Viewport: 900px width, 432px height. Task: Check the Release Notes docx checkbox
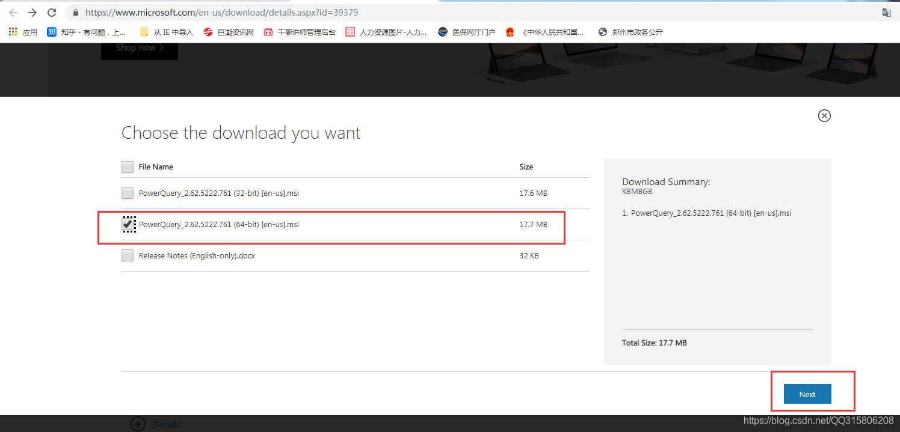tap(128, 255)
